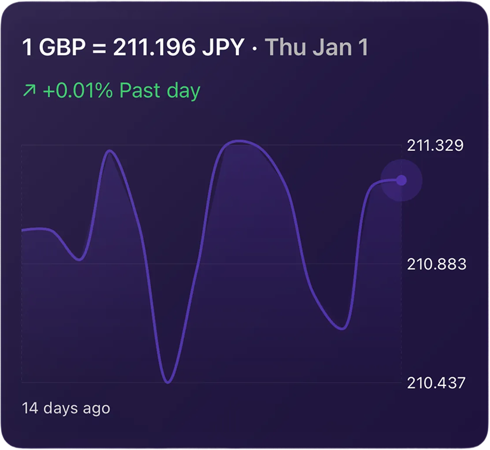The image size is (490, 450).
Task: Click the glowing current-rate dot on chart
Action: [401, 181]
